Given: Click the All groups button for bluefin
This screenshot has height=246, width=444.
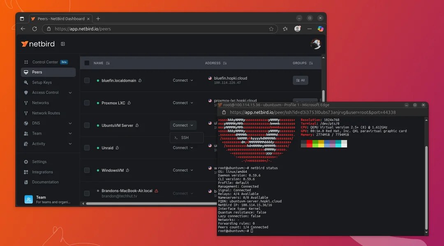Looking at the screenshot, I should [x=301, y=80].
